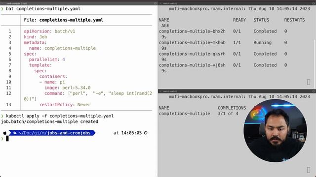Image resolution: width=316 pixels, height=177 pixels.
Task: Click the Running status for the mkh6b pod
Action: 262,43
